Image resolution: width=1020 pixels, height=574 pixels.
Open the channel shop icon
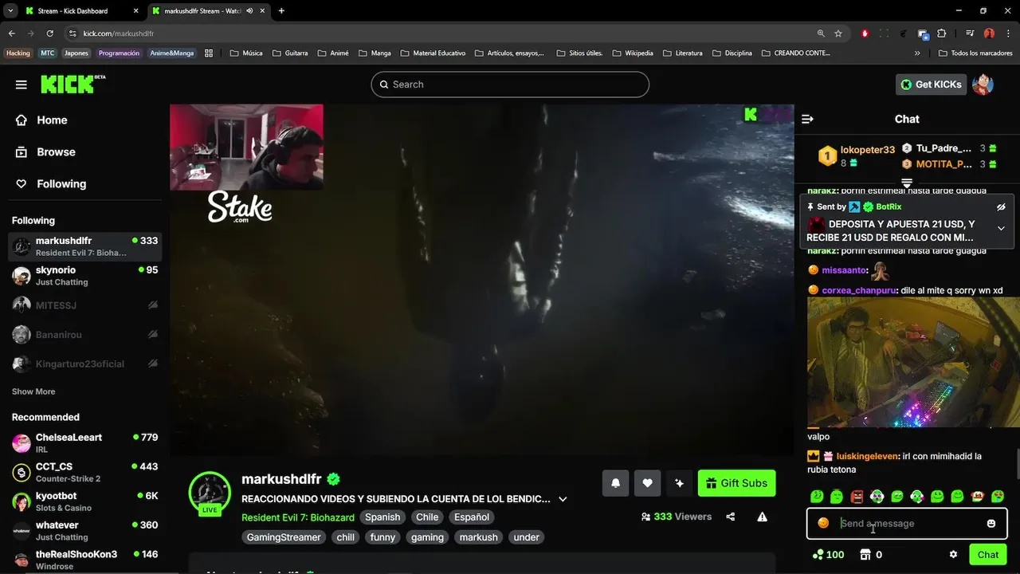point(865,555)
